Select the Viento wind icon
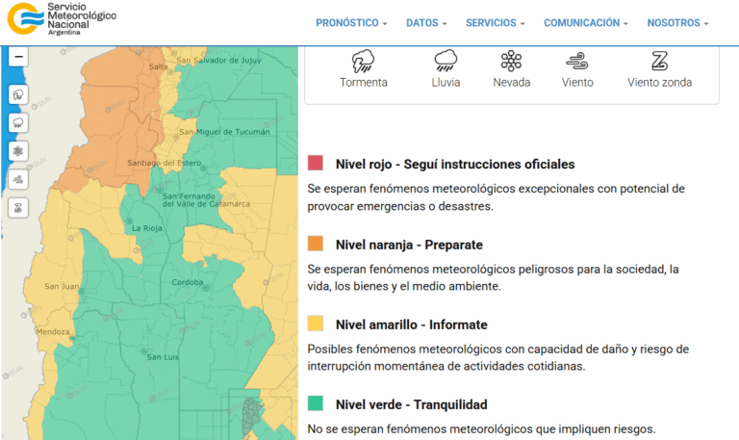 point(577,61)
